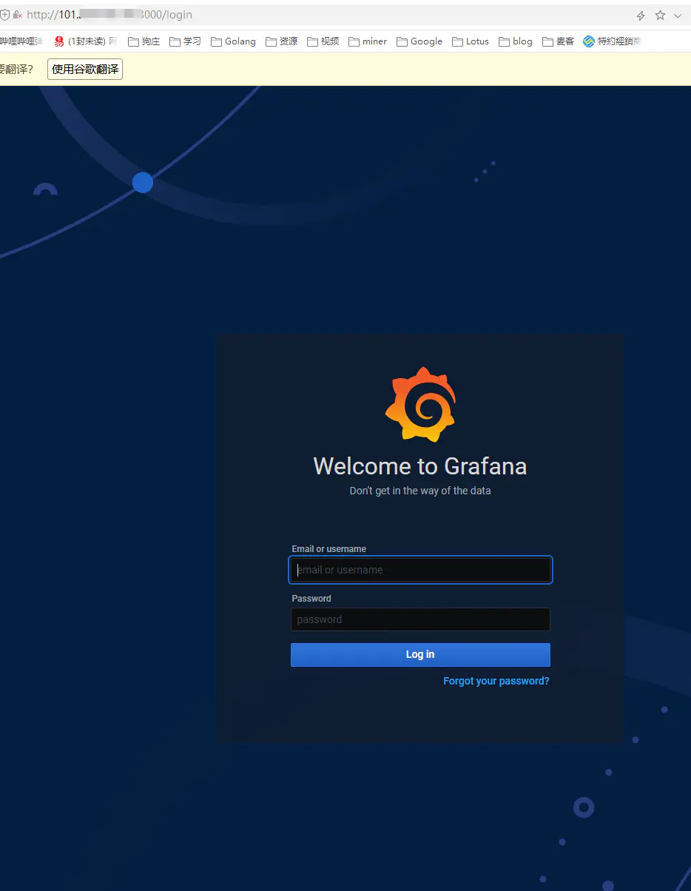Open the Golang bookmark folder
The height and width of the screenshot is (891, 691).
click(x=234, y=41)
